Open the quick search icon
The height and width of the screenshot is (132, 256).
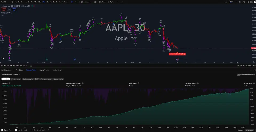[x=240, y=2]
